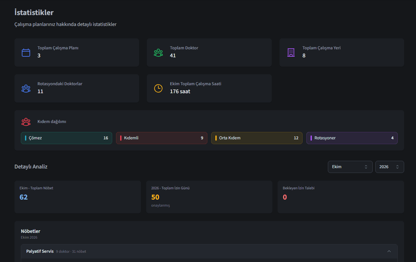Click the Bekleyen İzin Talebi value 0
This screenshot has width=416, height=262.
click(x=285, y=197)
